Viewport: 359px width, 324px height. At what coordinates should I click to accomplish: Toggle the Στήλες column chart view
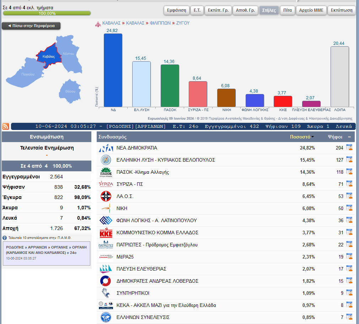(269, 10)
